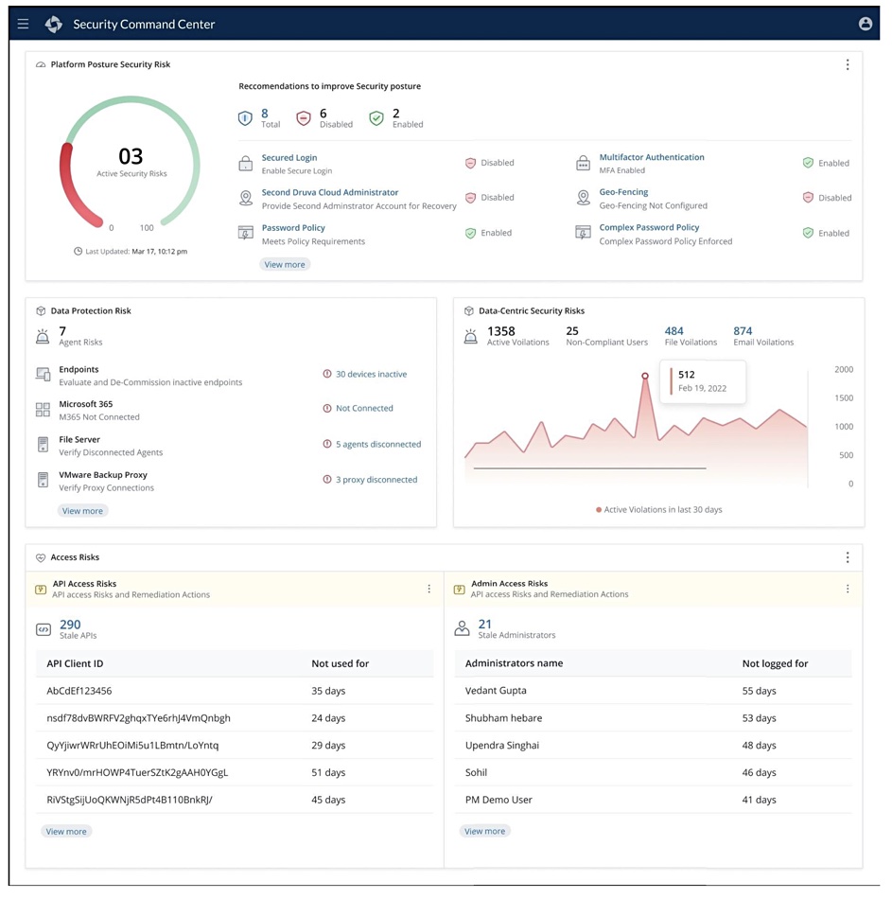892x899 pixels.
Task: Open the hamburger navigation menu
Action: click(x=23, y=24)
